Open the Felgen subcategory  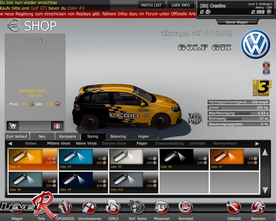[142, 144]
